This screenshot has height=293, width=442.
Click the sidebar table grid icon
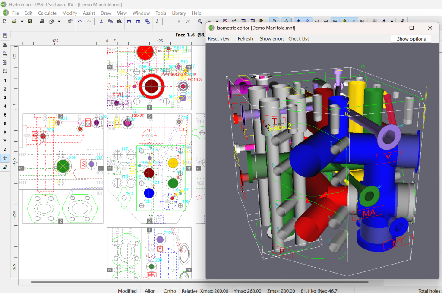[5, 35]
